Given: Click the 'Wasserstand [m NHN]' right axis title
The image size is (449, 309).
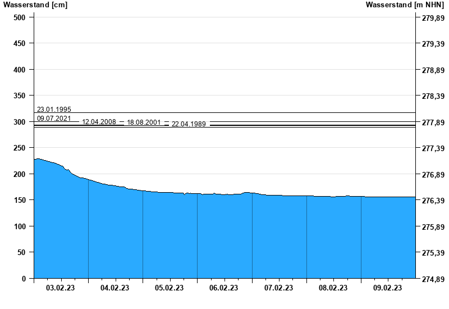Looking at the screenshot, I should [x=405, y=5].
